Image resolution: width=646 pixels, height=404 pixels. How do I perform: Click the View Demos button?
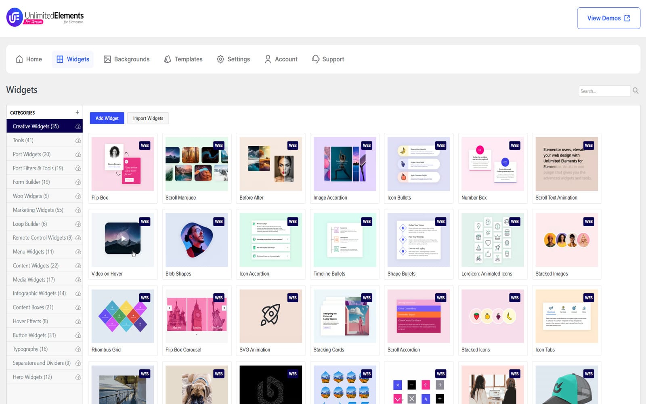(608, 18)
